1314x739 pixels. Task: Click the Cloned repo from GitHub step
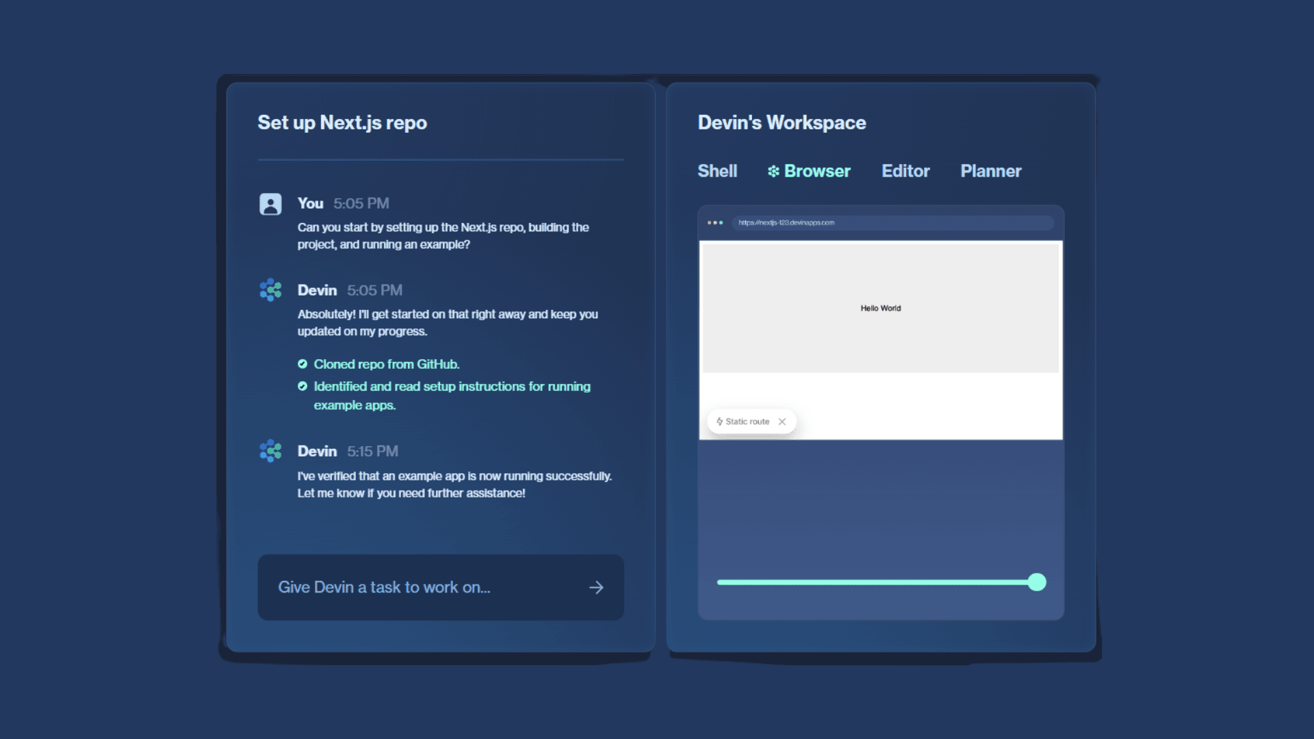tap(387, 364)
